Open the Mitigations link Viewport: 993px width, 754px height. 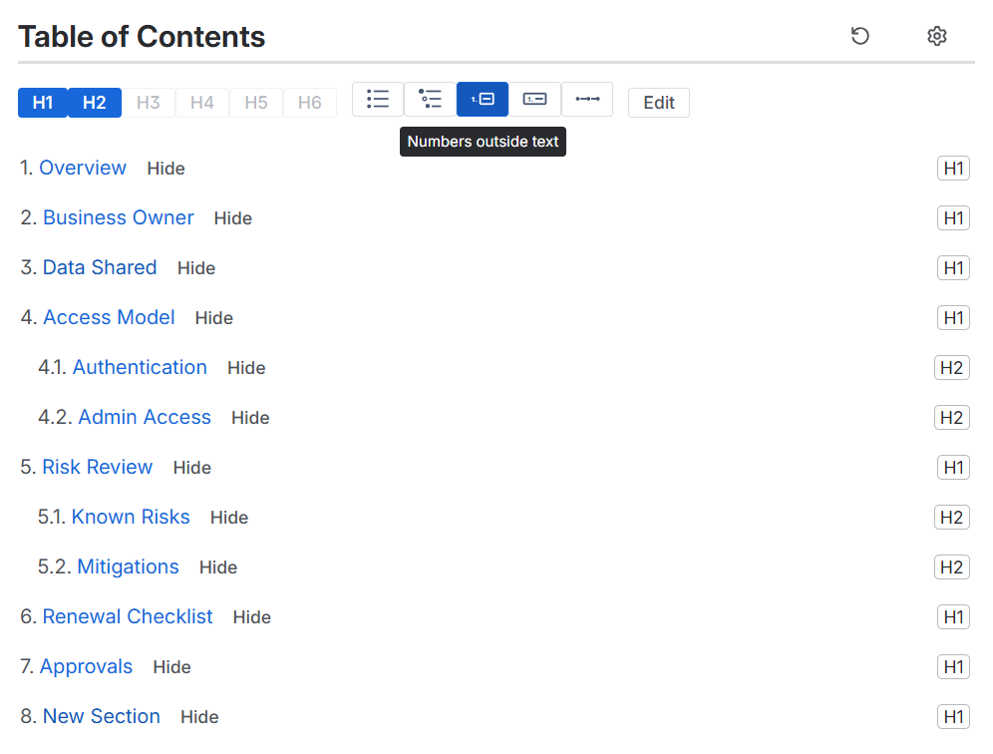click(128, 567)
